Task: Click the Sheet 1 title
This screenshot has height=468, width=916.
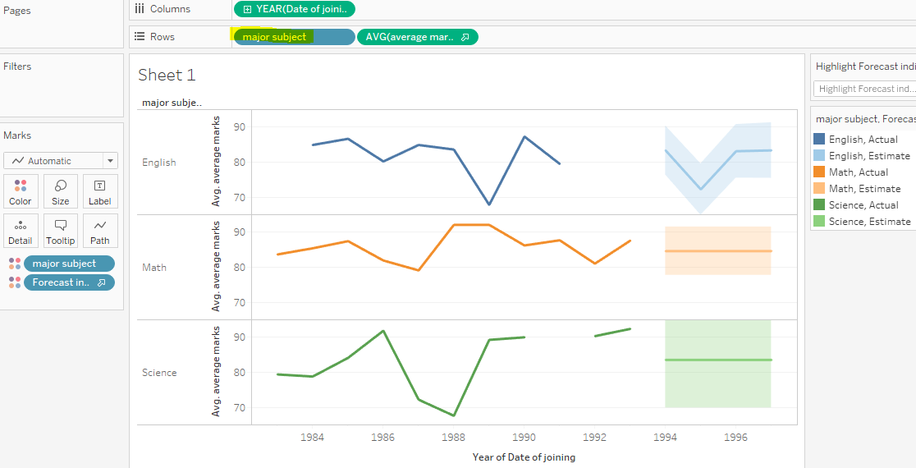Action: [x=167, y=75]
